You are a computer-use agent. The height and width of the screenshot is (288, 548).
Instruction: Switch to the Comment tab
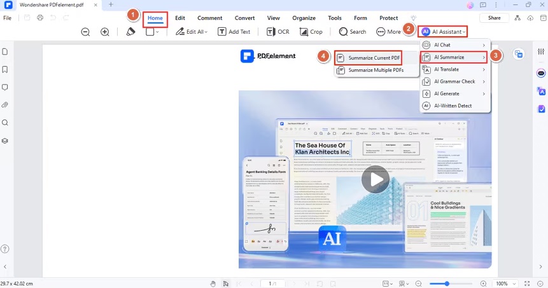(x=209, y=18)
